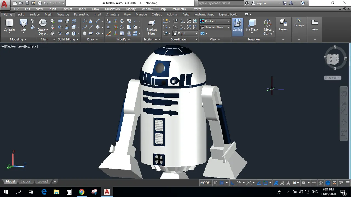The width and height of the screenshot is (351, 197).
Task: Open the Dimension menu
Action: [x=112, y=9]
